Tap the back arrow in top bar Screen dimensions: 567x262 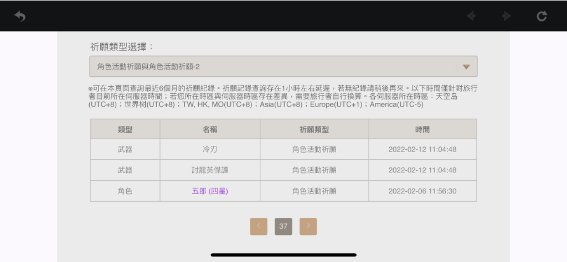pyautogui.click(x=20, y=16)
